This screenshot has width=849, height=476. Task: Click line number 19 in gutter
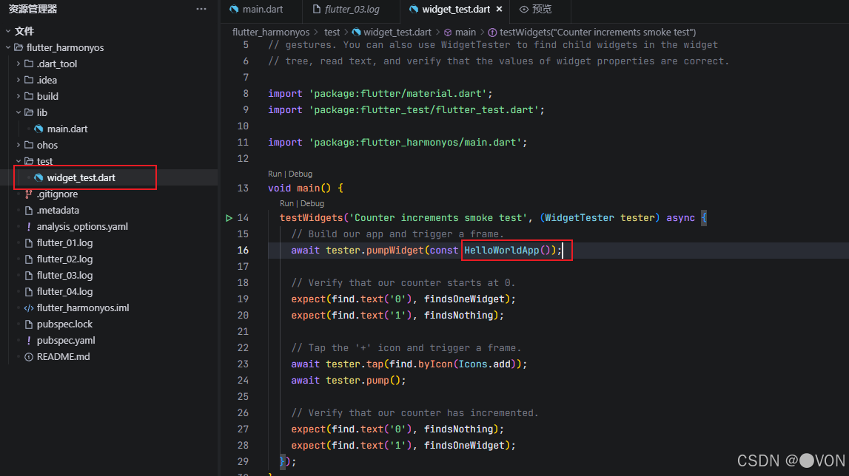(x=243, y=299)
